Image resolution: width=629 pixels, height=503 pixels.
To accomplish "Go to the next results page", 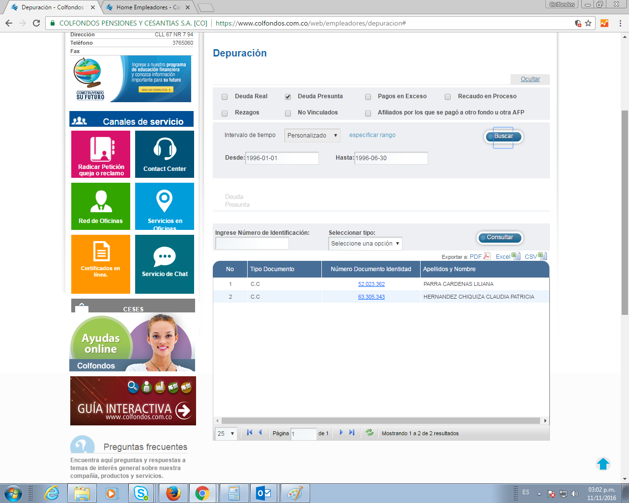I will pyautogui.click(x=341, y=433).
